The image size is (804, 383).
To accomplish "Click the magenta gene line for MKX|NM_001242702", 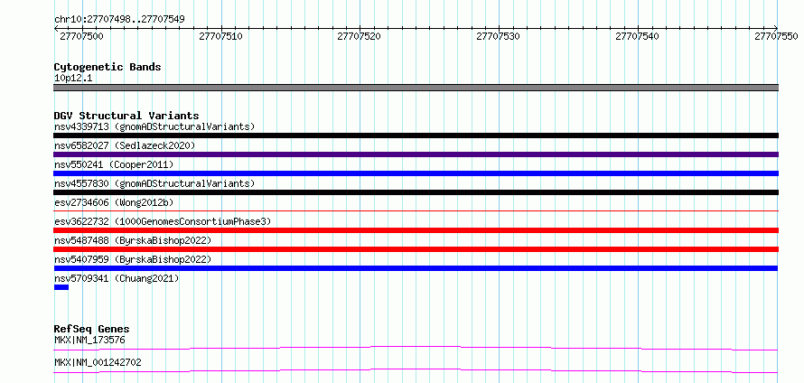I will 416,370.
